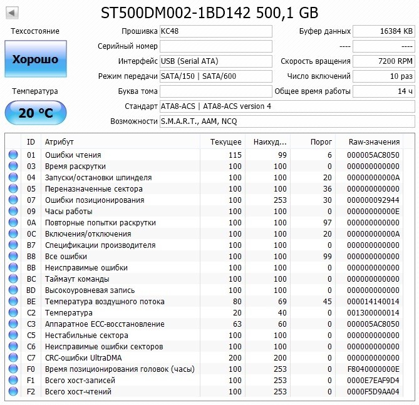The height and width of the screenshot is (405, 419).
Task: Click raw value F8040000000E
Action: click(373, 369)
